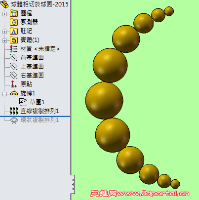Click the 草圖1 sketch icon
Image resolution: width=199 pixels, height=200 pixels.
tap(23, 102)
